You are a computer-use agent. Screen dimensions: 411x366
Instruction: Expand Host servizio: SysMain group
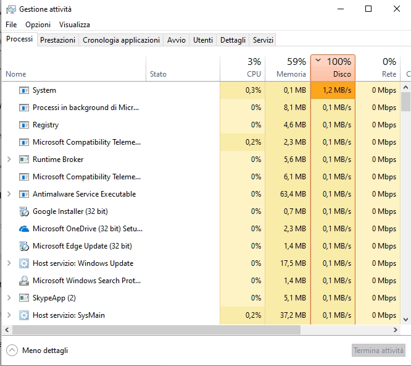[x=9, y=315]
